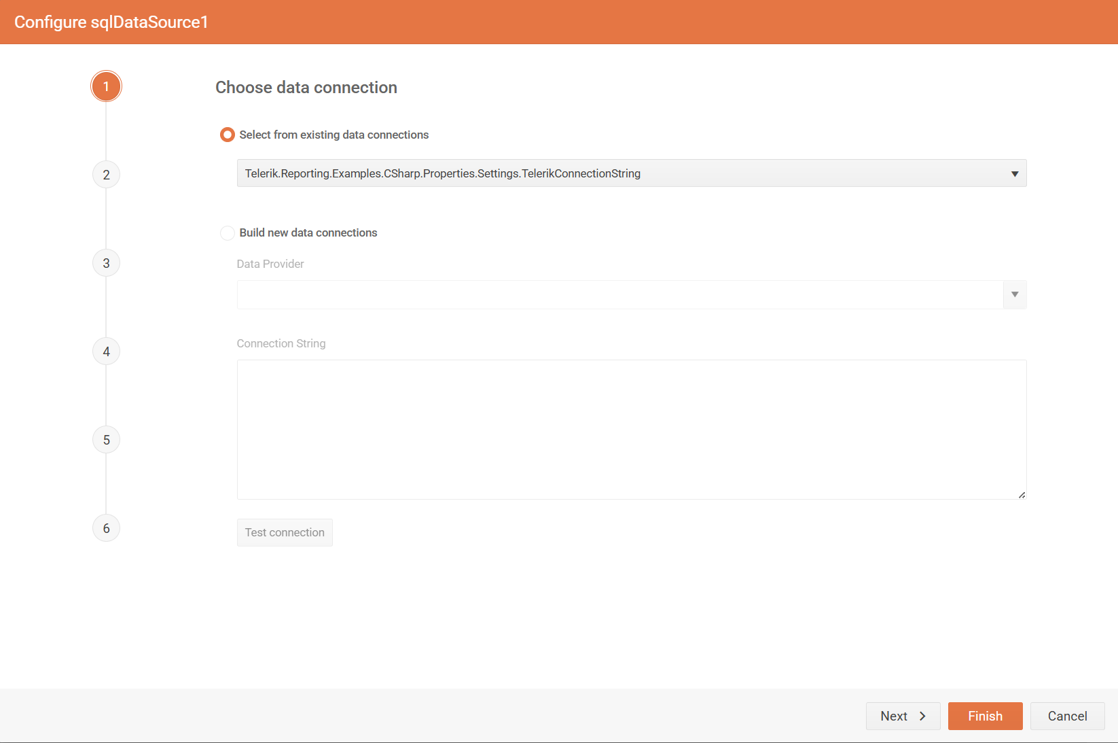Cancel the data source wizard
This screenshot has width=1118, height=743.
[1067, 716]
